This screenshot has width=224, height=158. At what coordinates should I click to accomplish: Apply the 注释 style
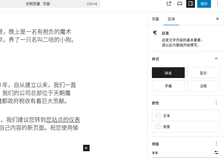click(203, 86)
